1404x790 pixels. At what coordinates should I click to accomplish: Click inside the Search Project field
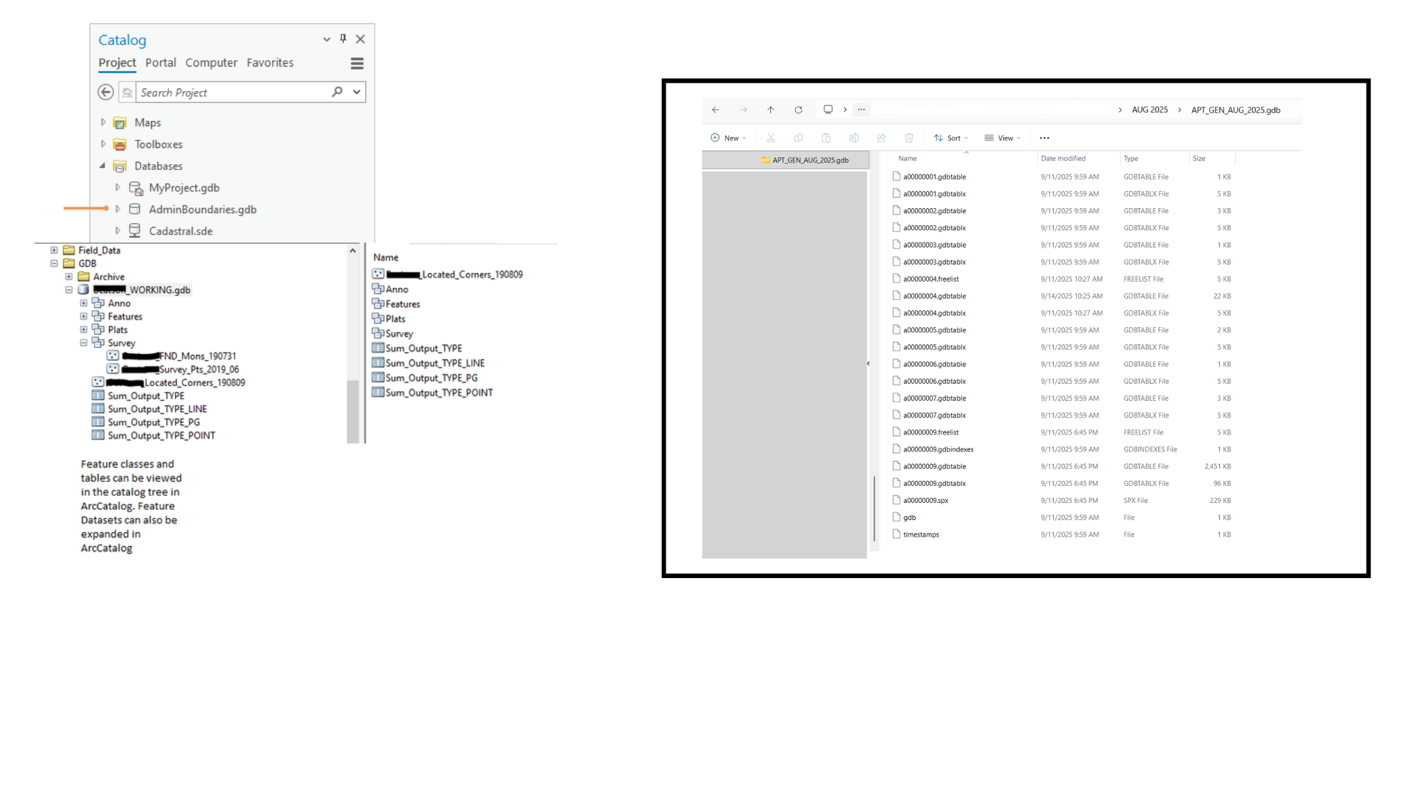click(x=232, y=93)
